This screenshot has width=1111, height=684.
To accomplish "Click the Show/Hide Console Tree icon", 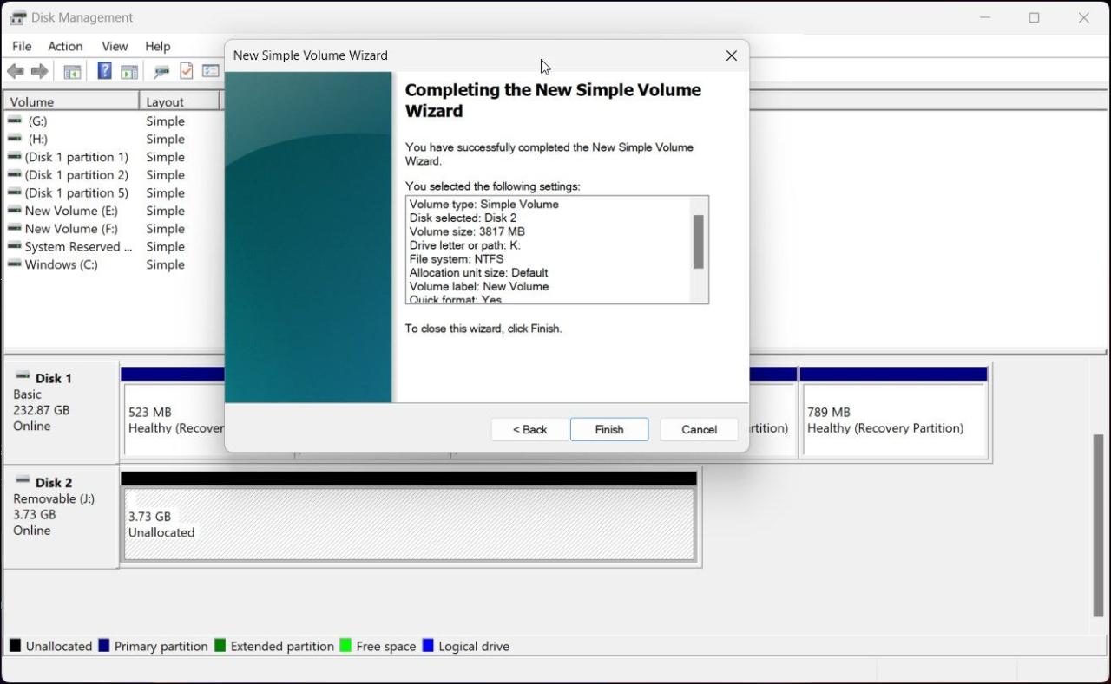I will pos(72,72).
